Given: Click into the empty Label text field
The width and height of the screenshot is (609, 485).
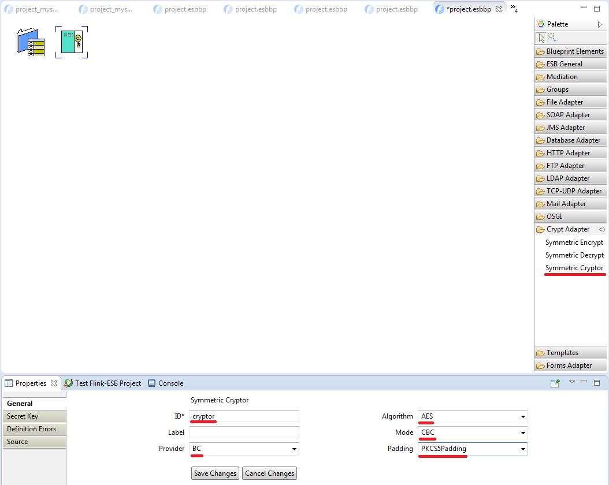Looking at the screenshot, I should 244,432.
